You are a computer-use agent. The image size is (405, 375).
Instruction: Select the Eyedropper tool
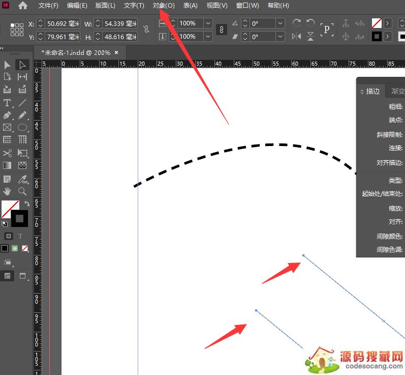click(x=22, y=179)
